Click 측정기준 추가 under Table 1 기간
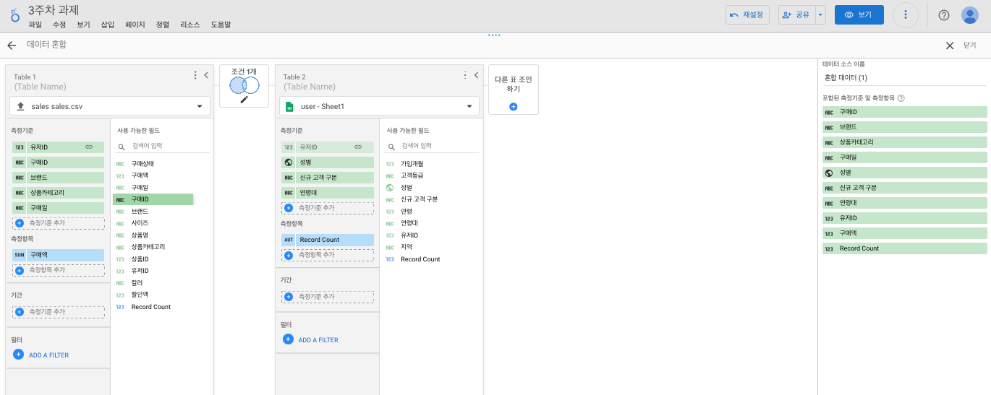 [x=59, y=312]
